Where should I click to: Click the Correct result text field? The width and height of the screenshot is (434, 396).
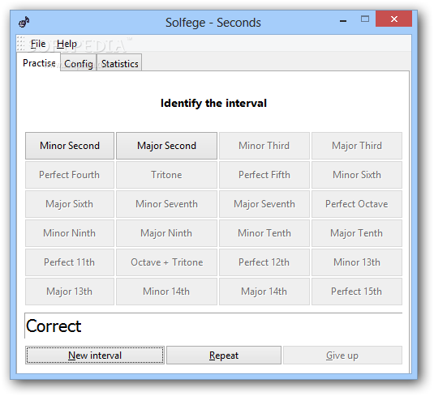point(213,326)
